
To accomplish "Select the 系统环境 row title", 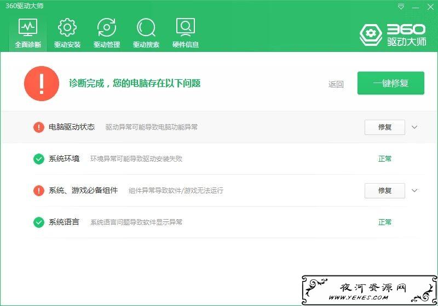I will 64,158.
